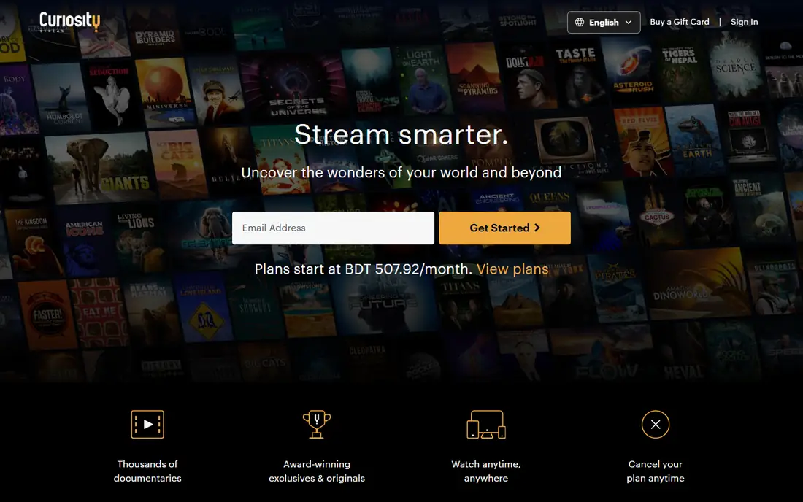
Task: Click the Faster! poster
Action: click(47, 314)
